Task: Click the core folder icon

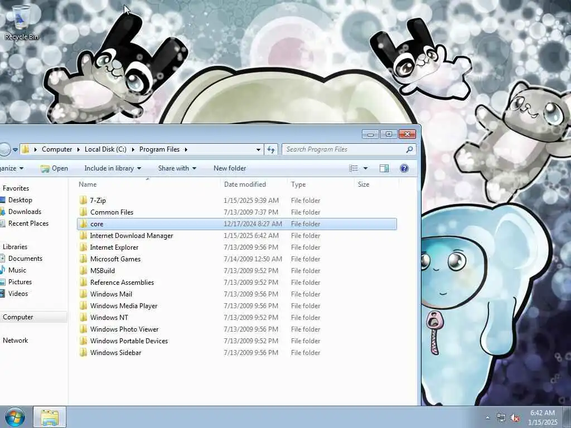Action: (84, 223)
